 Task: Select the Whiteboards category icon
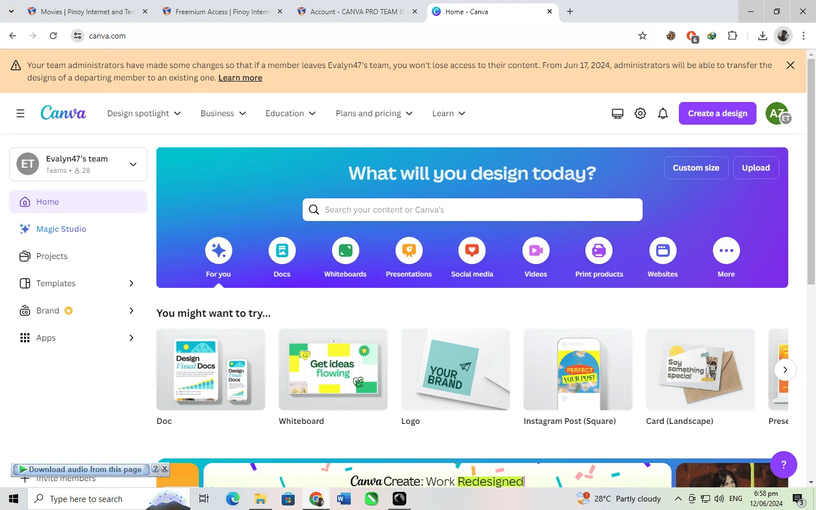(346, 250)
